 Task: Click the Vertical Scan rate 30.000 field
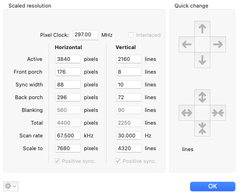click(x=129, y=136)
